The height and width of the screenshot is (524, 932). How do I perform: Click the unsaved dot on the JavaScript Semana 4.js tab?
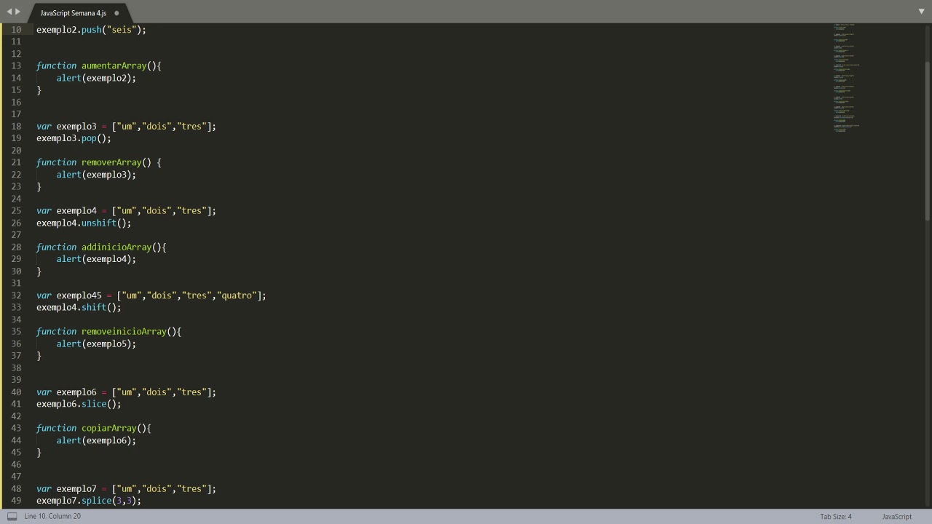coord(116,13)
